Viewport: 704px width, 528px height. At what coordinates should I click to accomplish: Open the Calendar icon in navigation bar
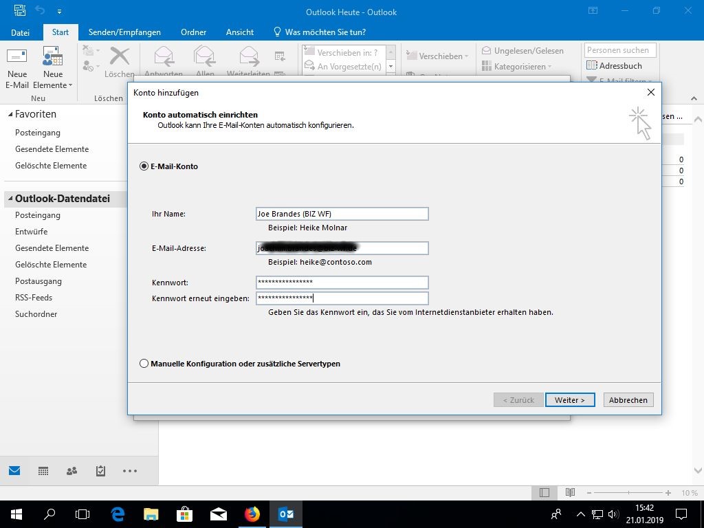point(43,470)
